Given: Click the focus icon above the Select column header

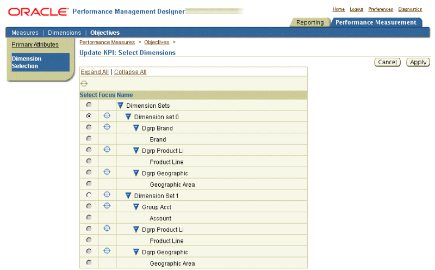Looking at the screenshot, I should [x=84, y=84].
